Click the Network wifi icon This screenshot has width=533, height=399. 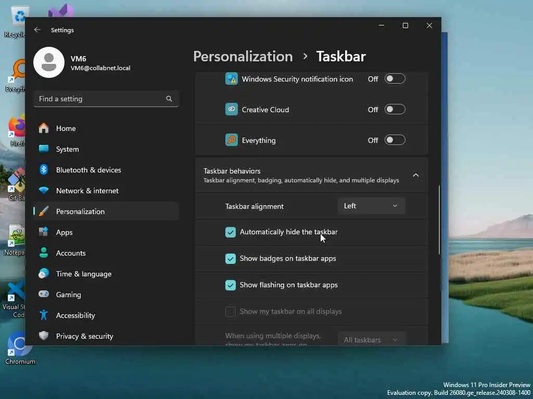click(x=44, y=190)
